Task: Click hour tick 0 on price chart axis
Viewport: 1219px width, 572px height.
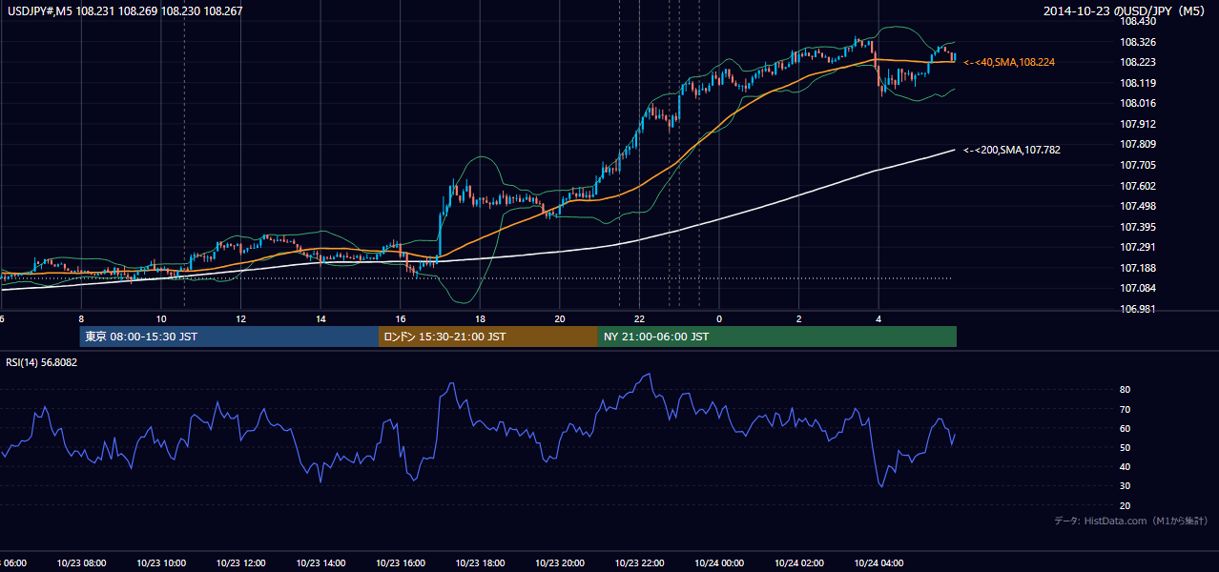Action: point(719,319)
